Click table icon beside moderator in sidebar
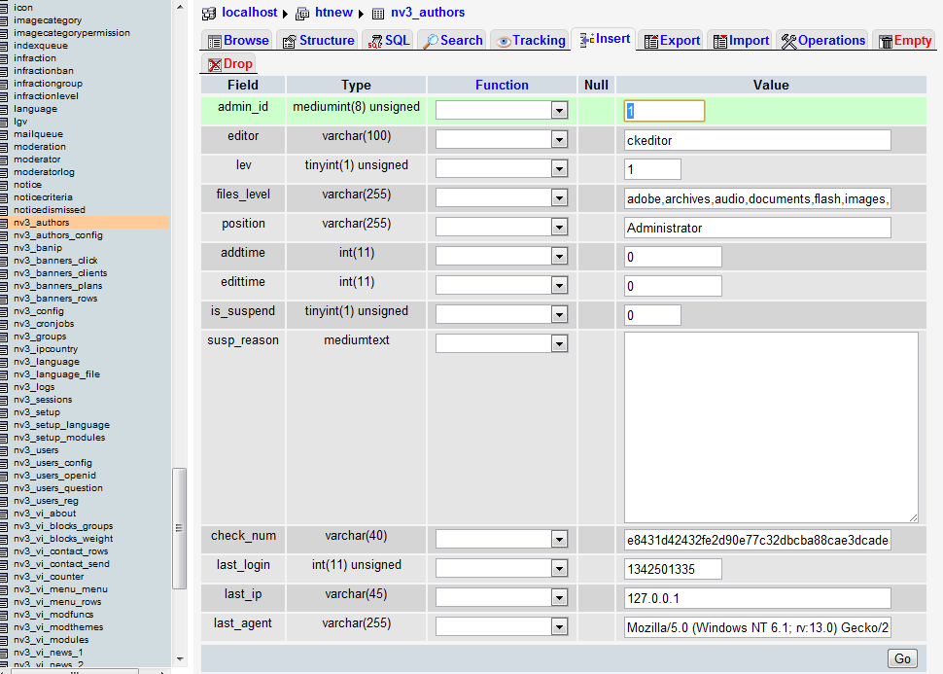This screenshot has height=674, width=943. (x=4, y=160)
